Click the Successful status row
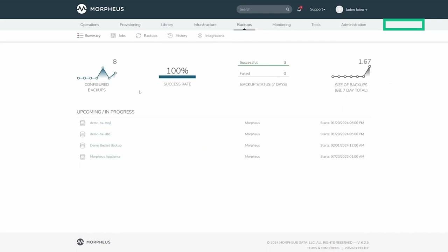Screen dimensions: 448x252 click(x=263, y=62)
